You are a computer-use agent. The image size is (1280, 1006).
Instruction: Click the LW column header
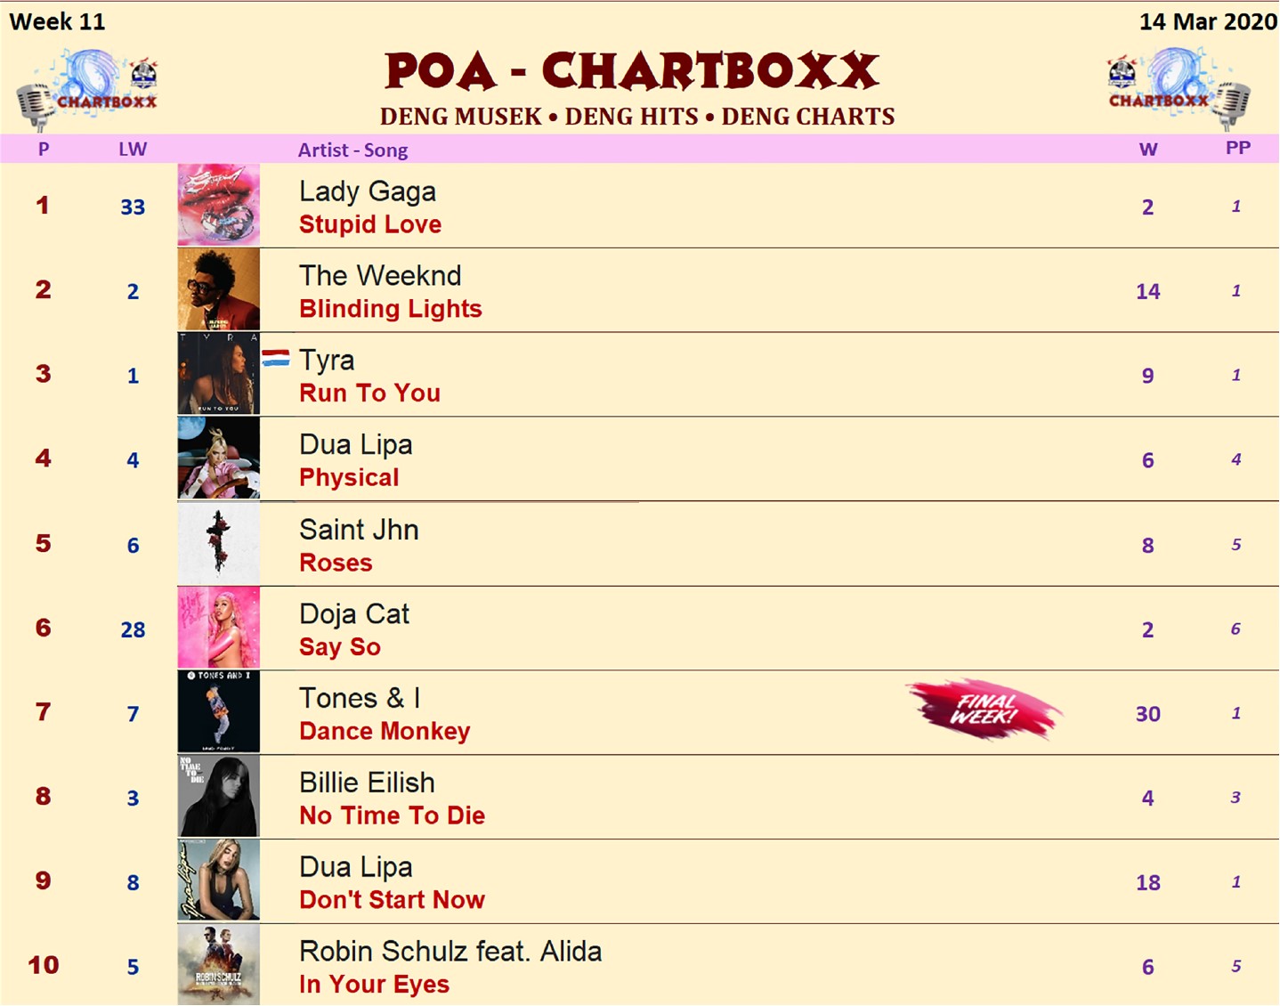click(133, 149)
